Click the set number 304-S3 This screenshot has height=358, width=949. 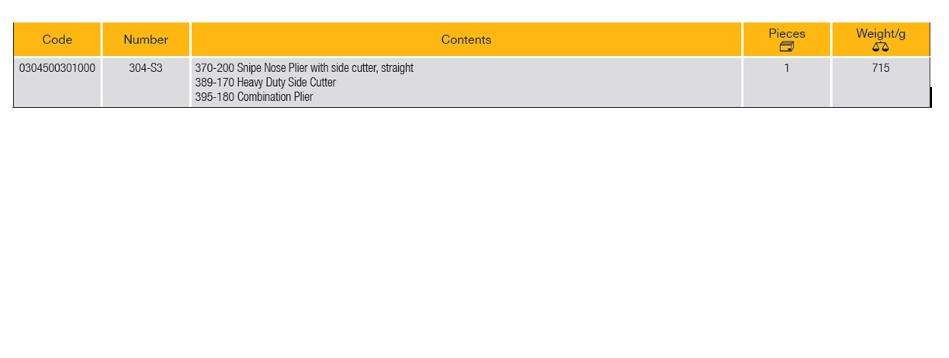pyautogui.click(x=146, y=68)
